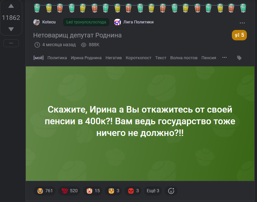The height and width of the screenshot is (202, 257).
Task: Select the Короткопост tag
Action: click(x=138, y=58)
